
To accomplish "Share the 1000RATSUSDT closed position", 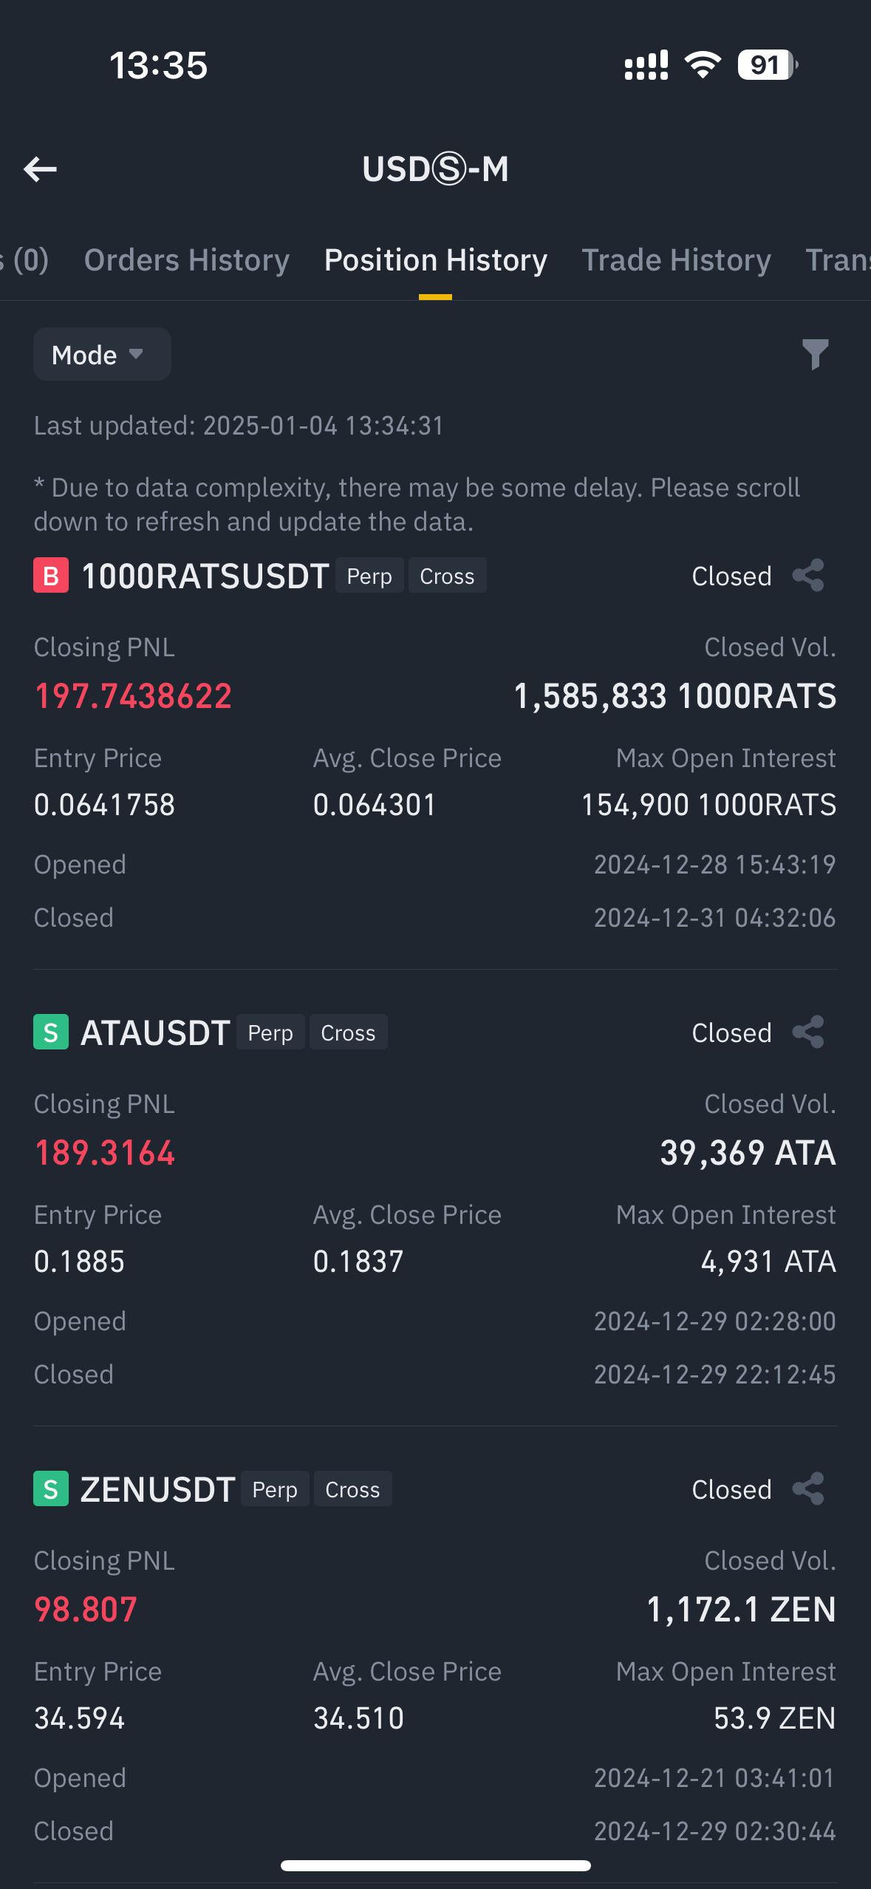I will [807, 576].
